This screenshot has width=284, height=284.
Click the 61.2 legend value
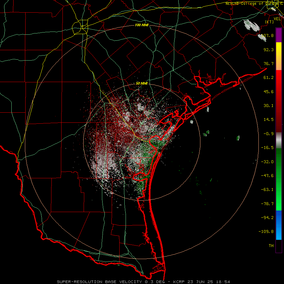point(269,78)
